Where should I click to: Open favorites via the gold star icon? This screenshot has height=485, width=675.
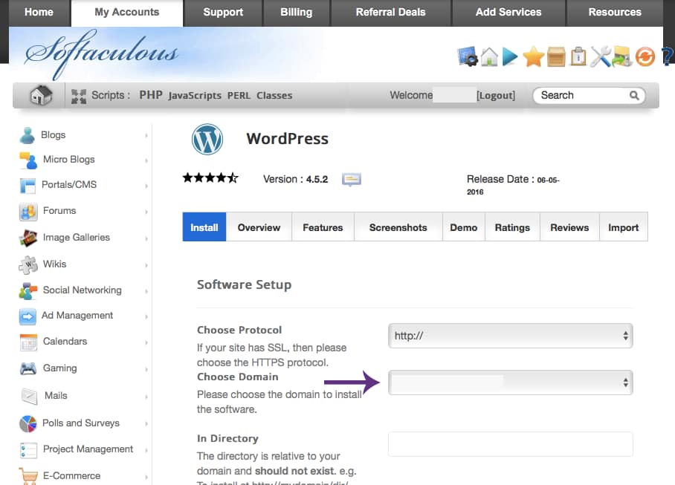(x=533, y=56)
